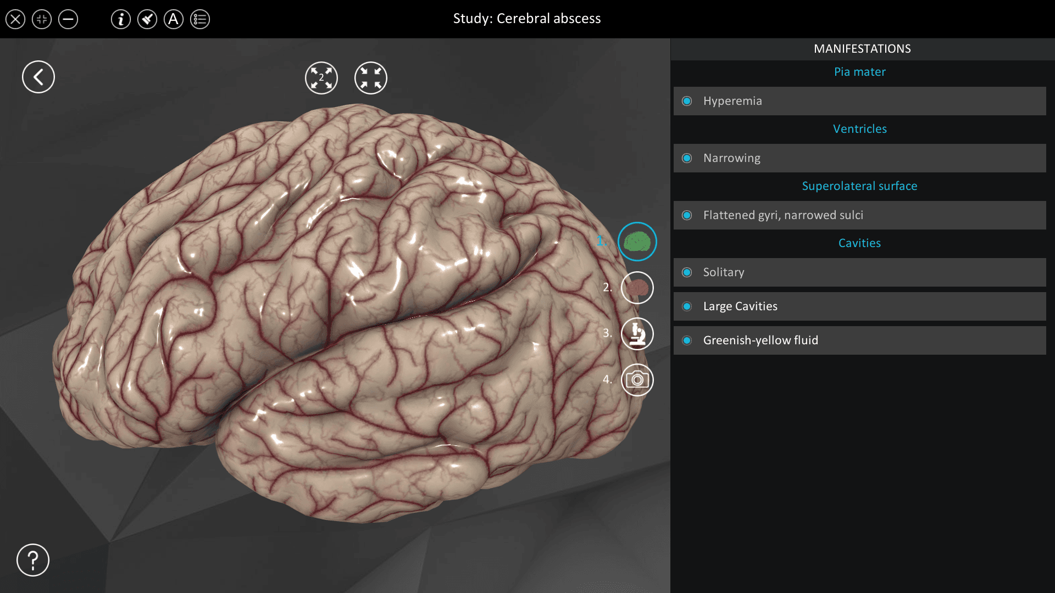Toggle the Hyperemia radio indicator
The image size is (1055, 593).
(687, 101)
